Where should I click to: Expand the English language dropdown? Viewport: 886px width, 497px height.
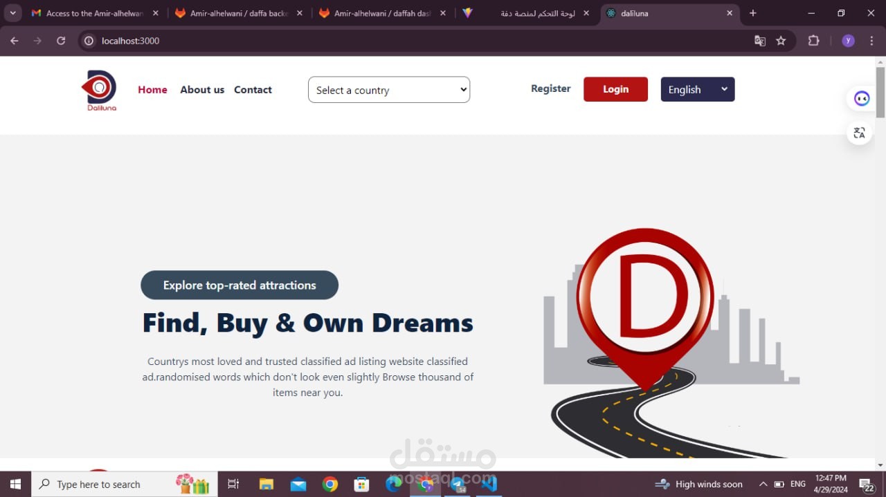(x=697, y=89)
